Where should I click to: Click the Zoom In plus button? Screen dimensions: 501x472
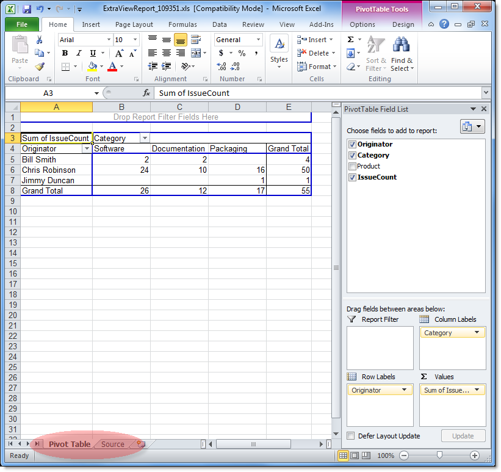point(475,456)
